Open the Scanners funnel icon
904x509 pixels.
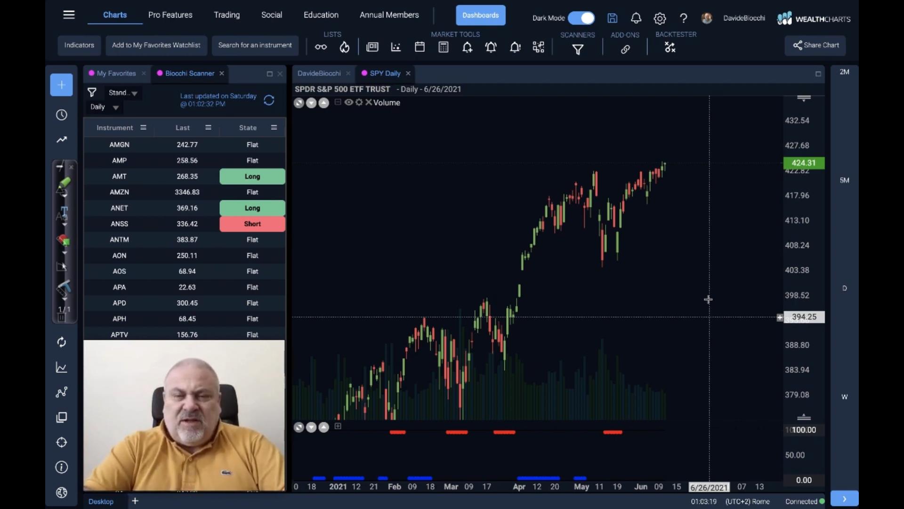pyautogui.click(x=578, y=49)
